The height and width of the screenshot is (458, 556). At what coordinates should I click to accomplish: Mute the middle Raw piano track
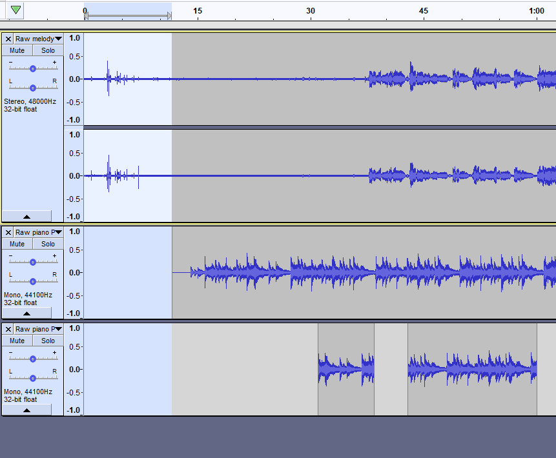coord(17,244)
